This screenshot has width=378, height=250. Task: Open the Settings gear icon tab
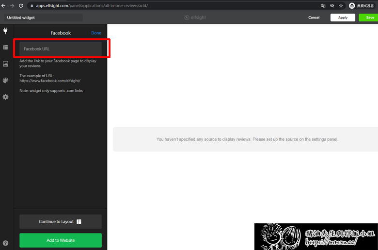pyautogui.click(x=5, y=97)
